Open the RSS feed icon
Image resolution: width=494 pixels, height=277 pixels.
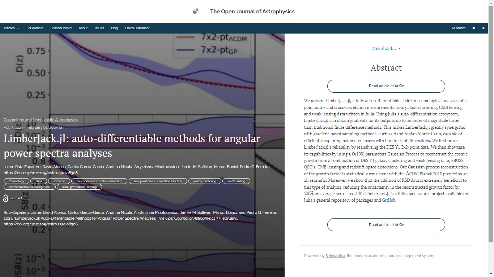point(483,28)
